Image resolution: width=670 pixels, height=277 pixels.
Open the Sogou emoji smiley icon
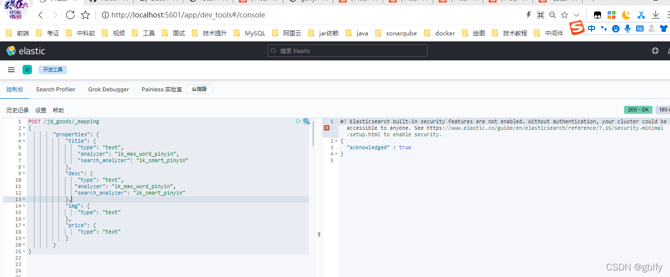click(616, 29)
